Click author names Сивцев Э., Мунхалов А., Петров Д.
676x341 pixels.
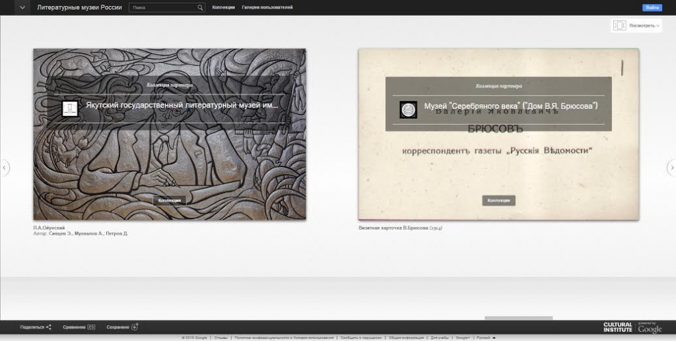pos(88,233)
